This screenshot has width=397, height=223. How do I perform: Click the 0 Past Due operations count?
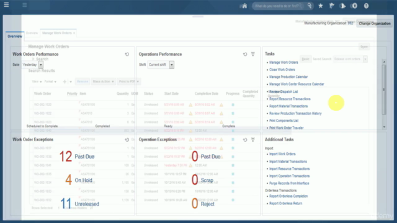pyautogui.click(x=195, y=157)
